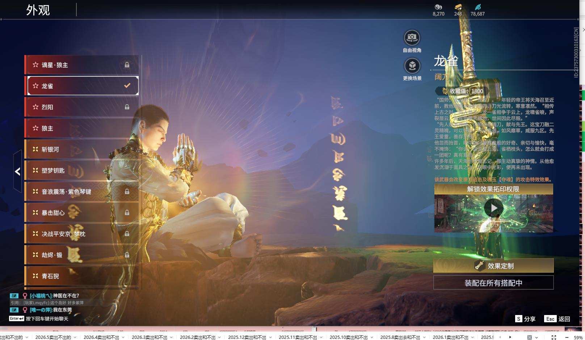Screen dimensions: 585x340
Task: Click the lock icon on 劫烬·锻 row
Action: coord(127,255)
